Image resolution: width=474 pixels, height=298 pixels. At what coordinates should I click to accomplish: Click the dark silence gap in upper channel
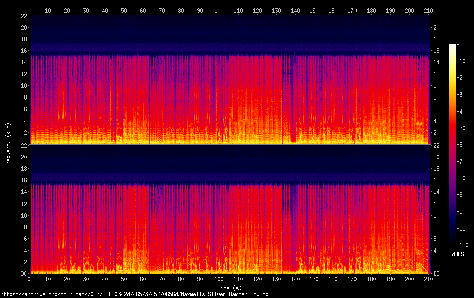point(293,100)
